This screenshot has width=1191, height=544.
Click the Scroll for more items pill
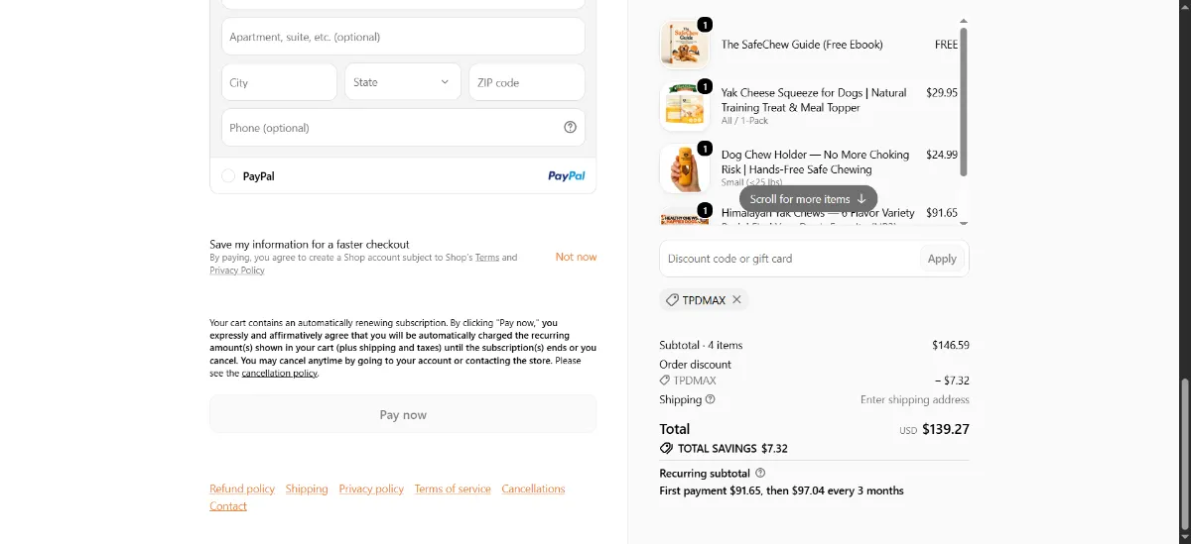pyautogui.click(x=808, y=198)
